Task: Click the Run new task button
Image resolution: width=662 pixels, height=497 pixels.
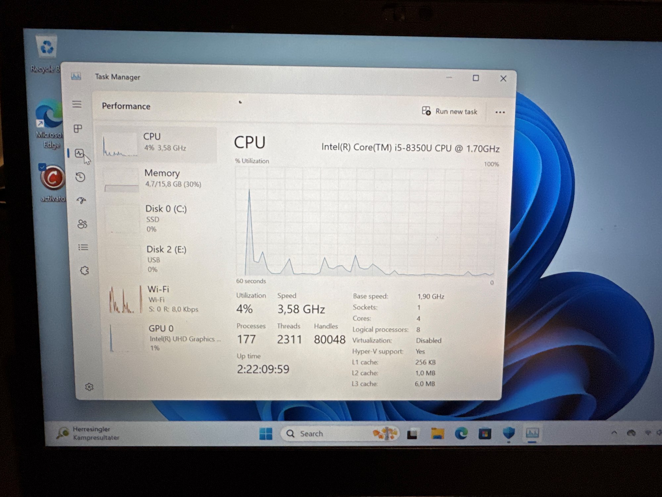Action: tap(449, 111)
